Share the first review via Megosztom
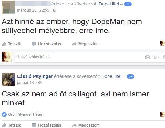This screenshot has width=165, height=128. click(x=86, y=44)
